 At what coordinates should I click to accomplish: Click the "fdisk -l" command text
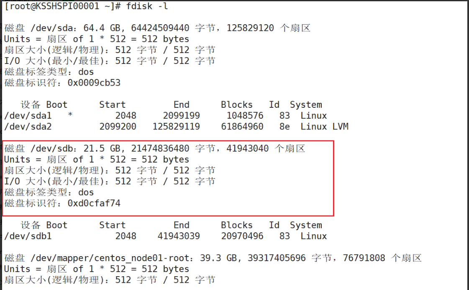[147, 6]
